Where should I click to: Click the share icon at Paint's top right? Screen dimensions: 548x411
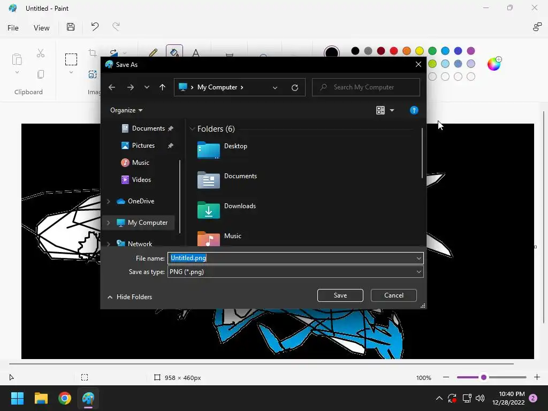coord(537,27)
